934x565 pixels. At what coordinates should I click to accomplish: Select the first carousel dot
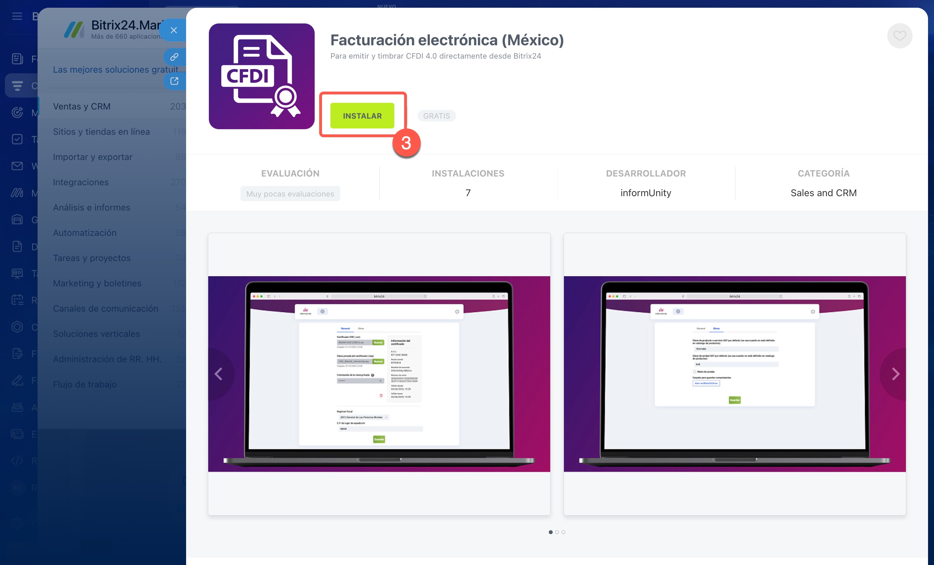click(x=551, y=532)
